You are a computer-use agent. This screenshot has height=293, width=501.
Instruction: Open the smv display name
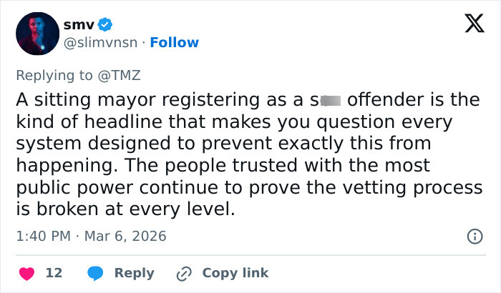[79, 25]
